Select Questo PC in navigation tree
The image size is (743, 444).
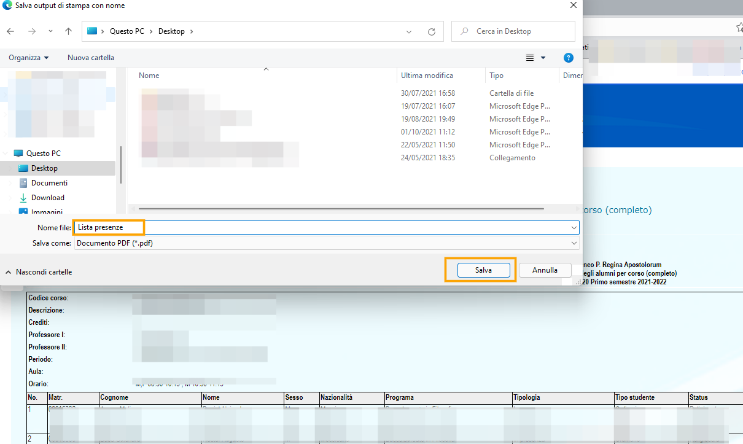[43, 154]
